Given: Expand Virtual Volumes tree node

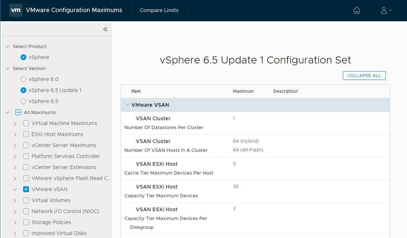Looking at the screenshot, I should [15, 201].
